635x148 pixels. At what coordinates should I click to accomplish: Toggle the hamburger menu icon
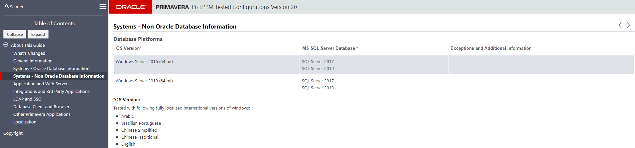pos(103,7)
